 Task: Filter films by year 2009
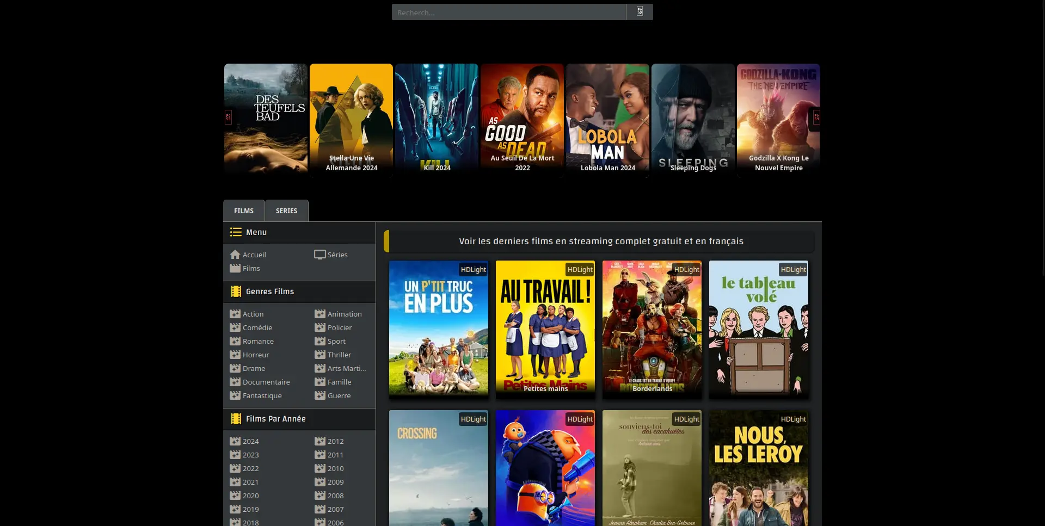(335, 482)
